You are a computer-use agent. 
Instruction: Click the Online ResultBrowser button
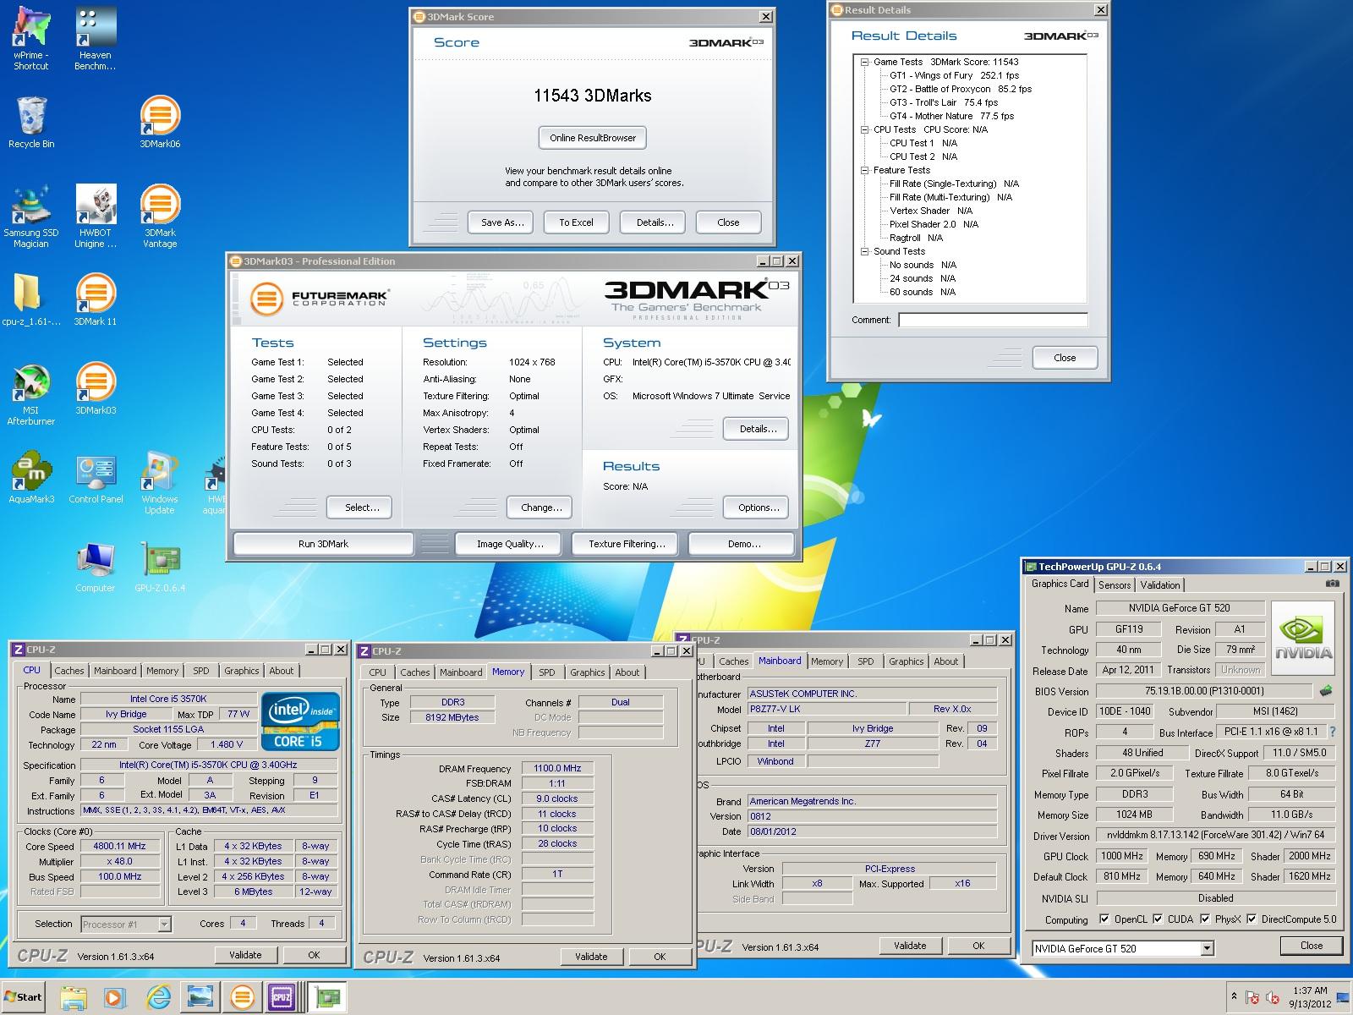tap(593, 138)
